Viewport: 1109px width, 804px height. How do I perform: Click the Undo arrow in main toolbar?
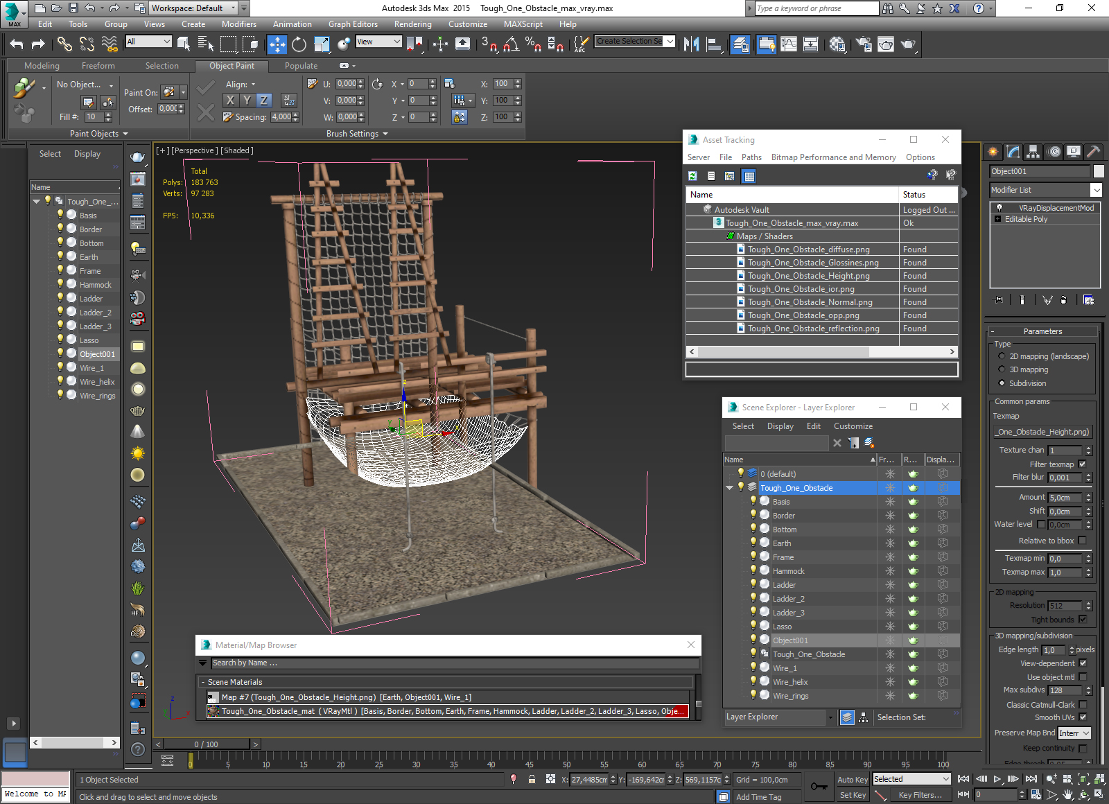pos(17,44)
